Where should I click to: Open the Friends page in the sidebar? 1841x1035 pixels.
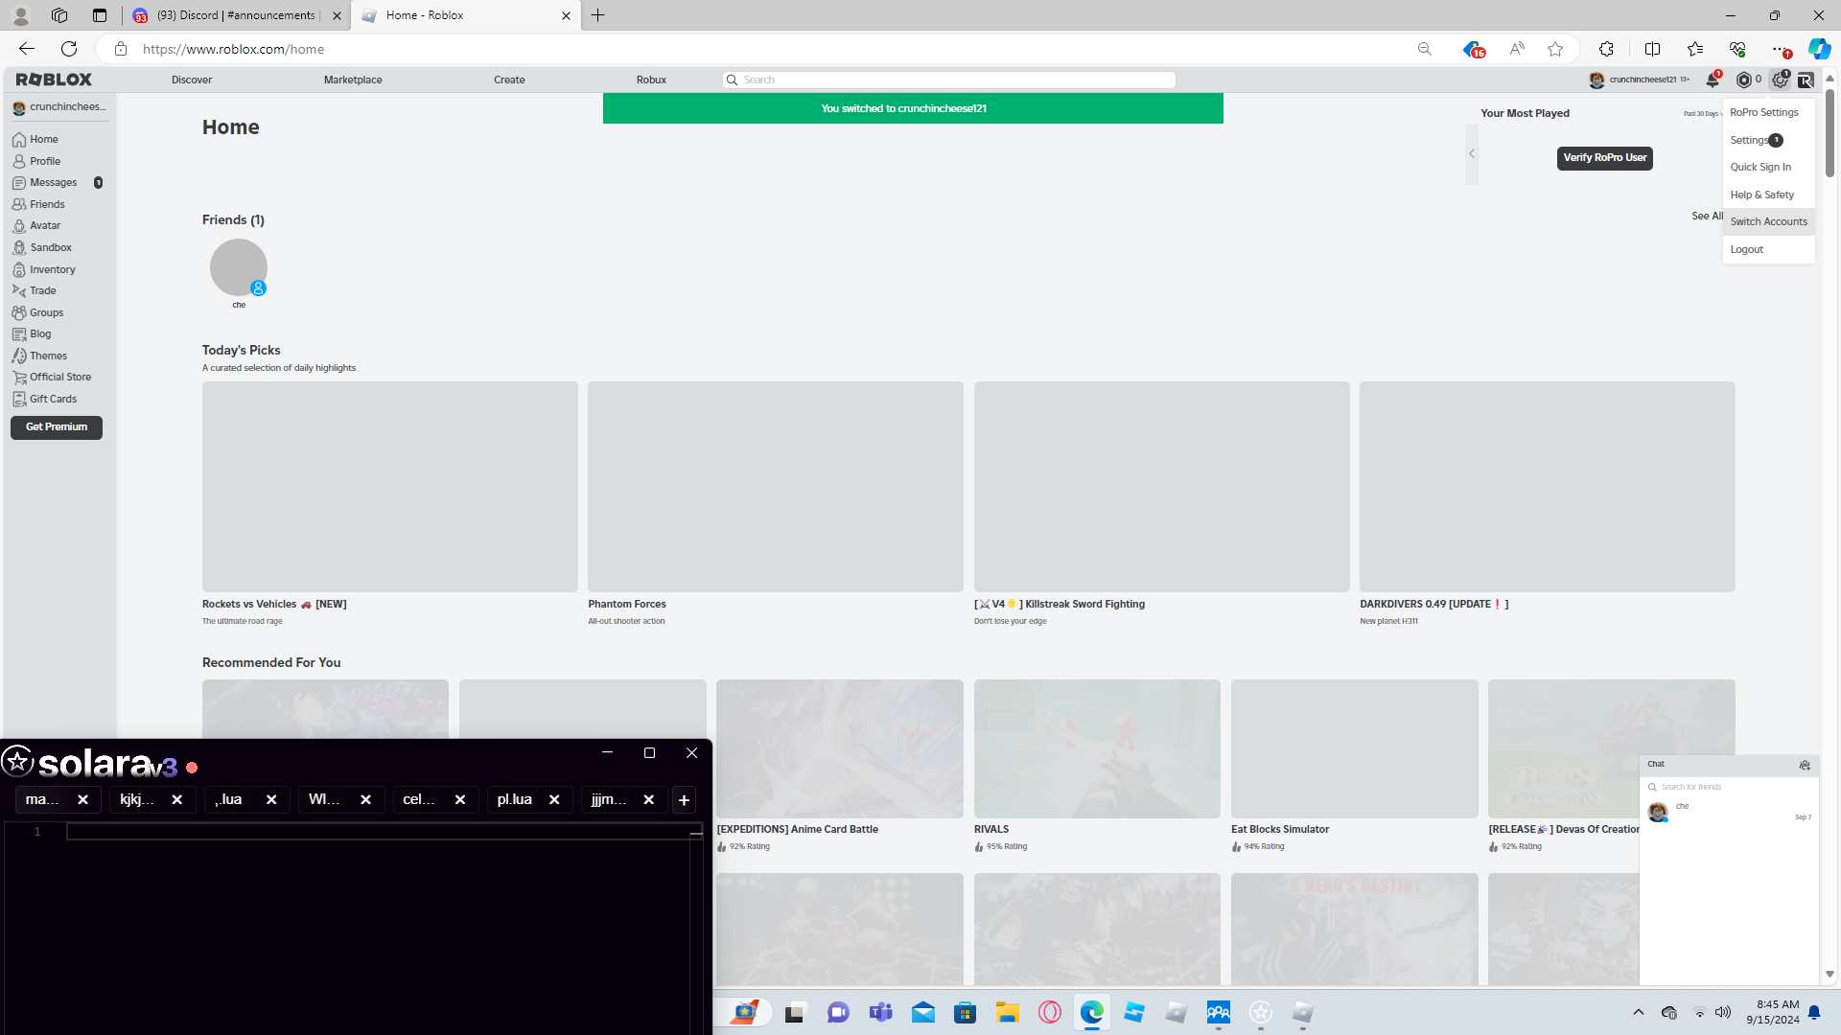click(x=47, y=204)
